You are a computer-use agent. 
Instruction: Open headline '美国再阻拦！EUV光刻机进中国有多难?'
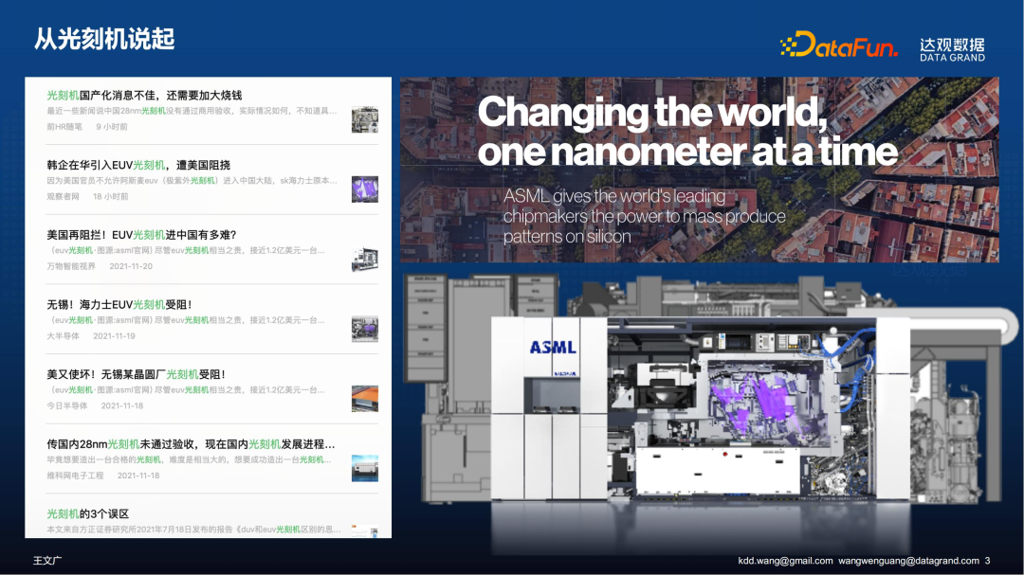(141, 235)
